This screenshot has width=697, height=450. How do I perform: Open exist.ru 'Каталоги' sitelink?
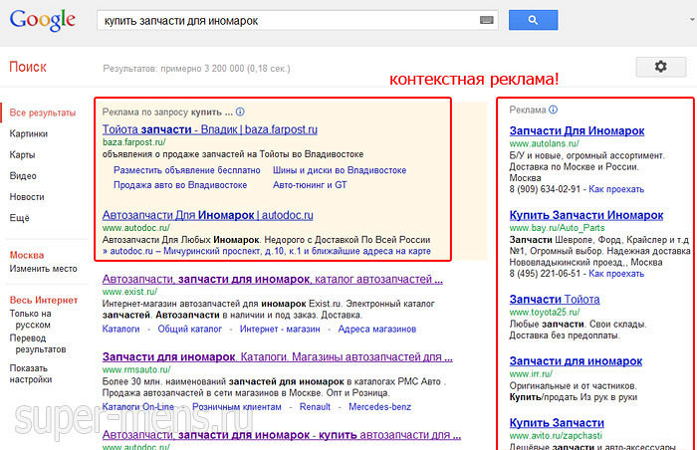[120, 329]
